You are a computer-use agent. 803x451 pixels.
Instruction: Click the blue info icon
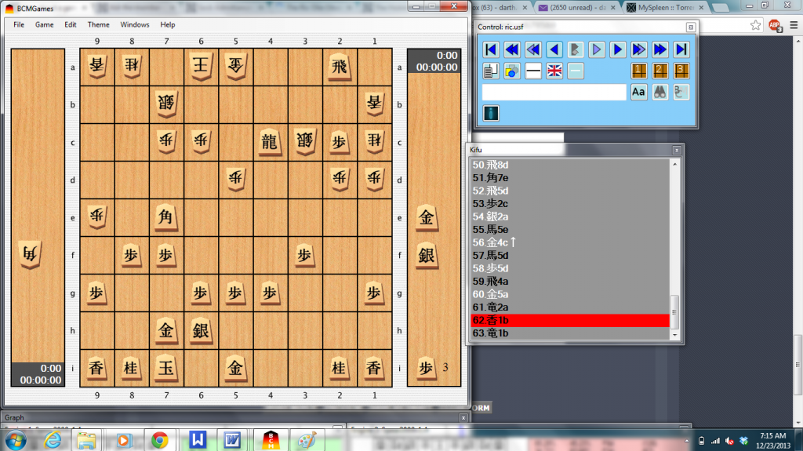tap(491, 113)
